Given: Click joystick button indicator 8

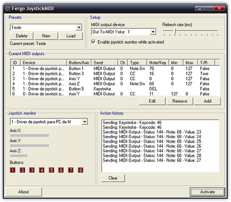Looking at the screenshot, I should click(x=81, y=170).
